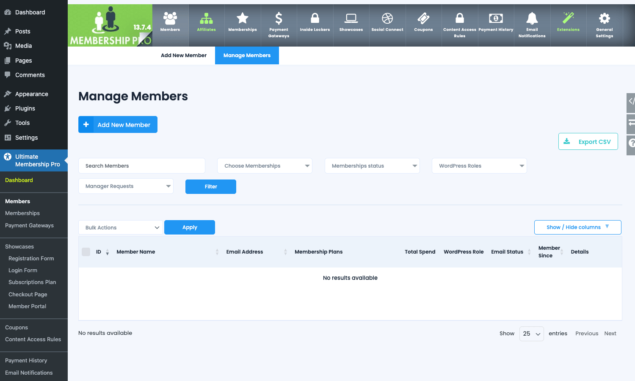The height and width of the screenshot is (381, 635).
Task: Expand Manager Requests dropdown
Action: click(x=126, y=186)
